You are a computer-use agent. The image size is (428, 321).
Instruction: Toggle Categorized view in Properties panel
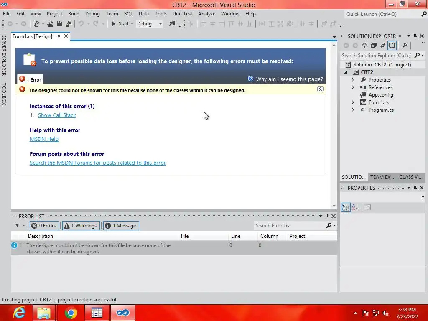[346, 207]
